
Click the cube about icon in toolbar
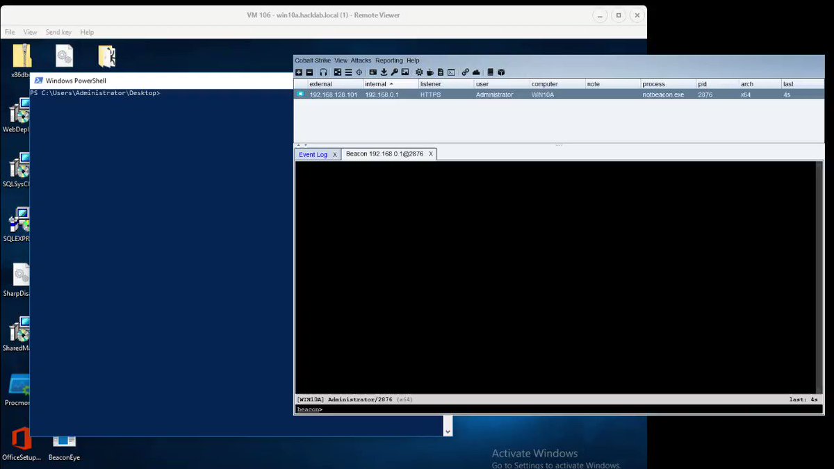(501, 72)
